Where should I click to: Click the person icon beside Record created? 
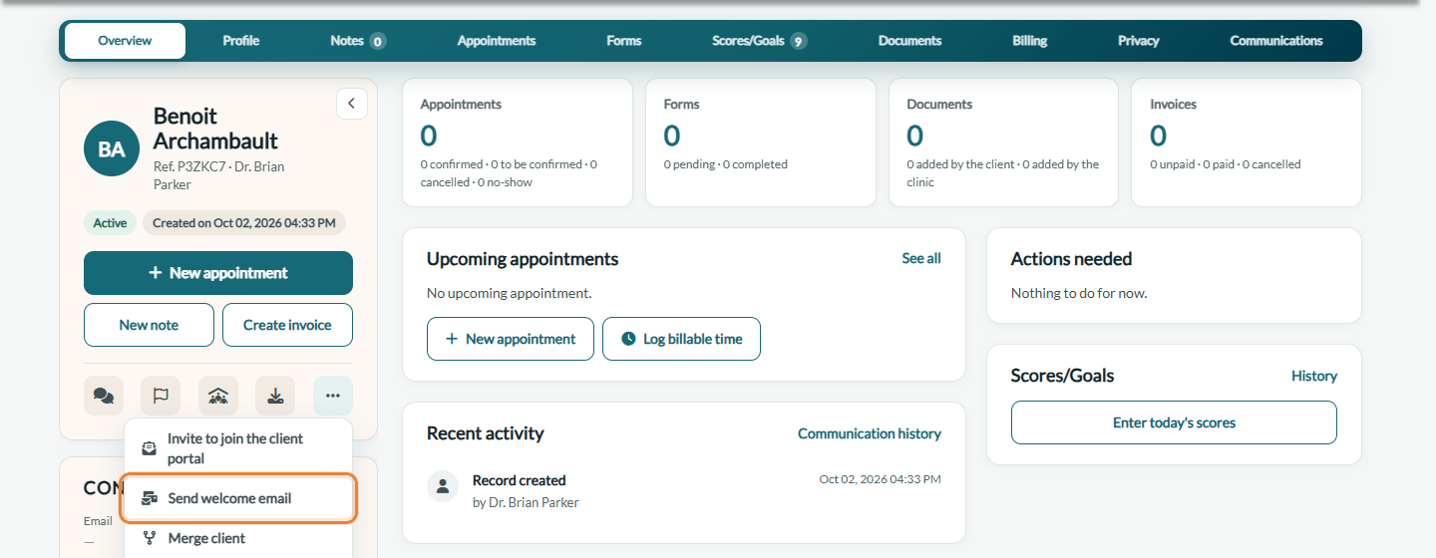(x=443, y=486)
